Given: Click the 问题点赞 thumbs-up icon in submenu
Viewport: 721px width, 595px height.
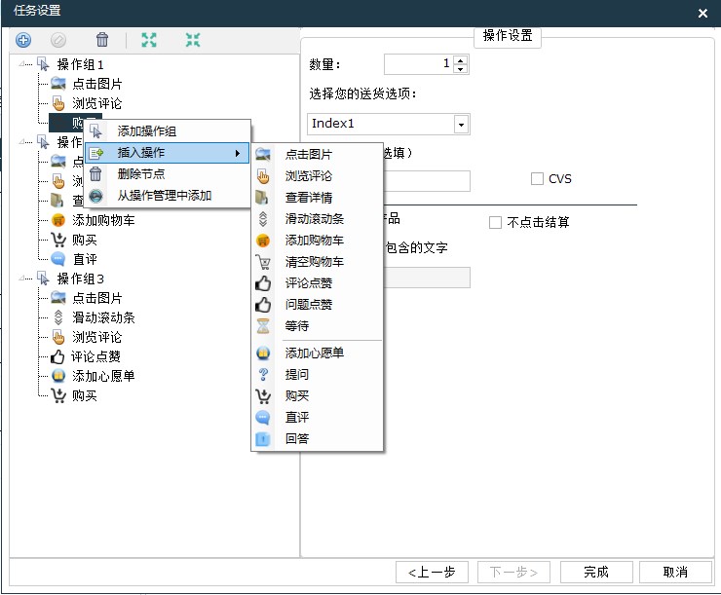Looking at the screenshot, I should 263,305.
